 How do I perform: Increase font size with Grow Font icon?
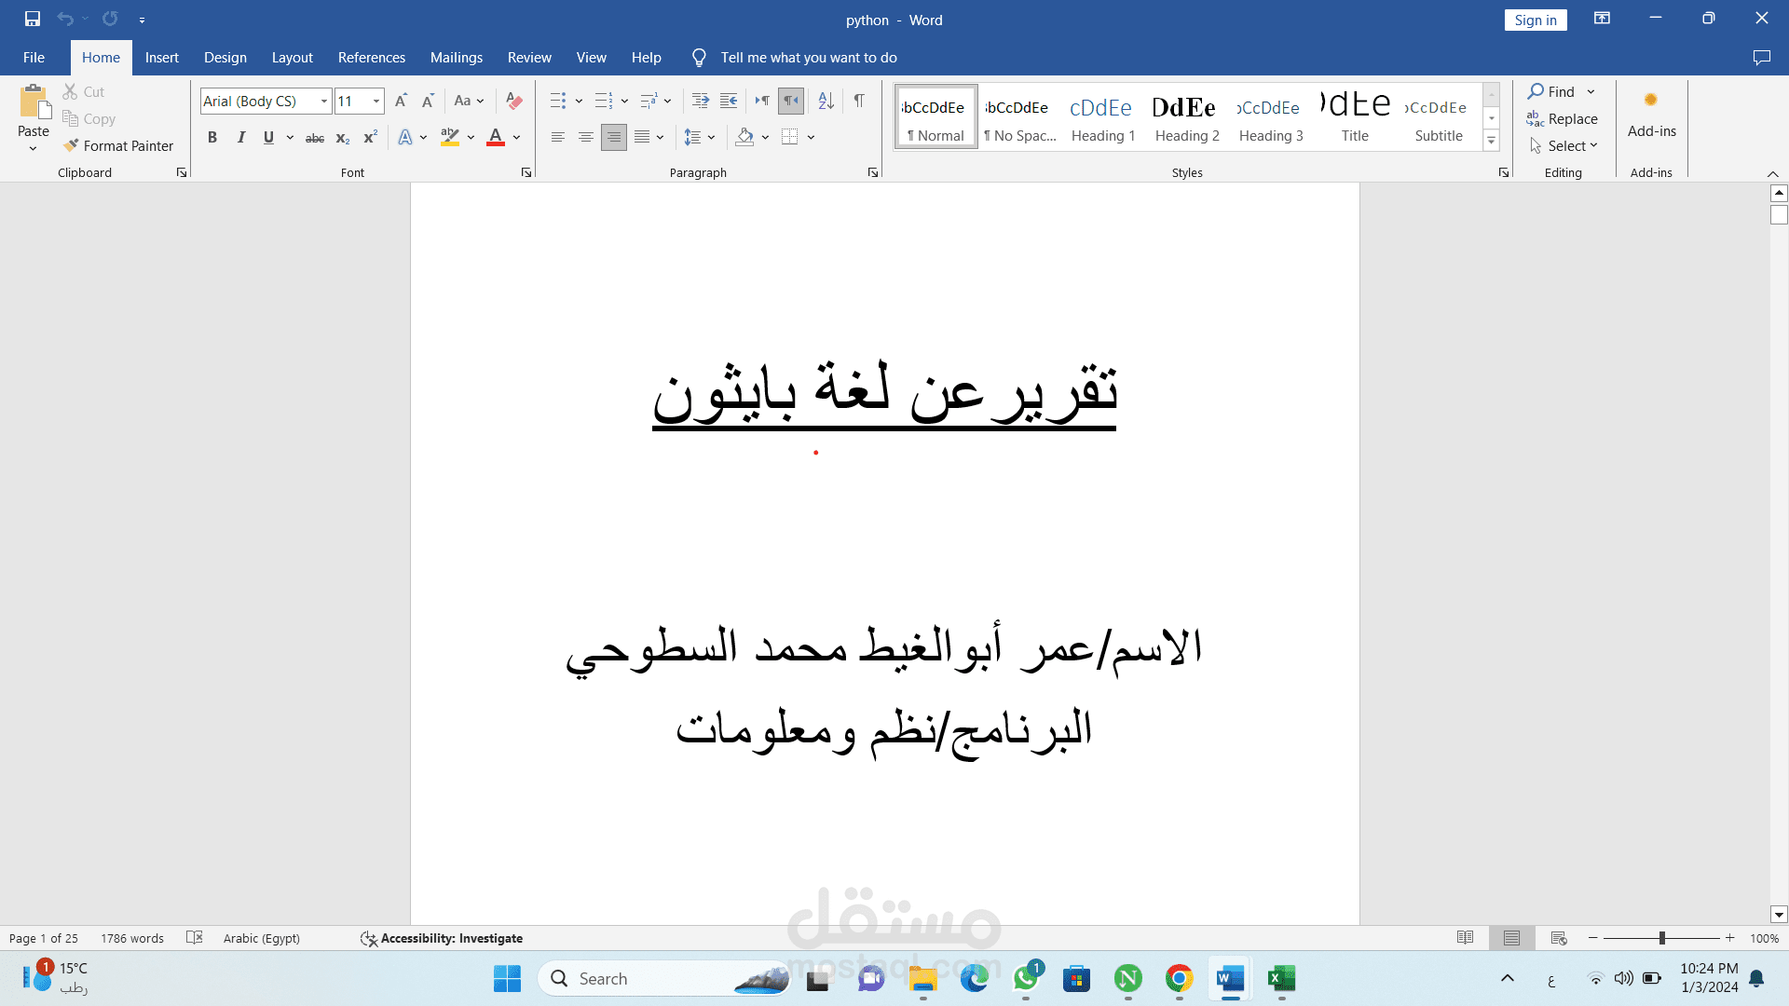click(x=401, y=101)
